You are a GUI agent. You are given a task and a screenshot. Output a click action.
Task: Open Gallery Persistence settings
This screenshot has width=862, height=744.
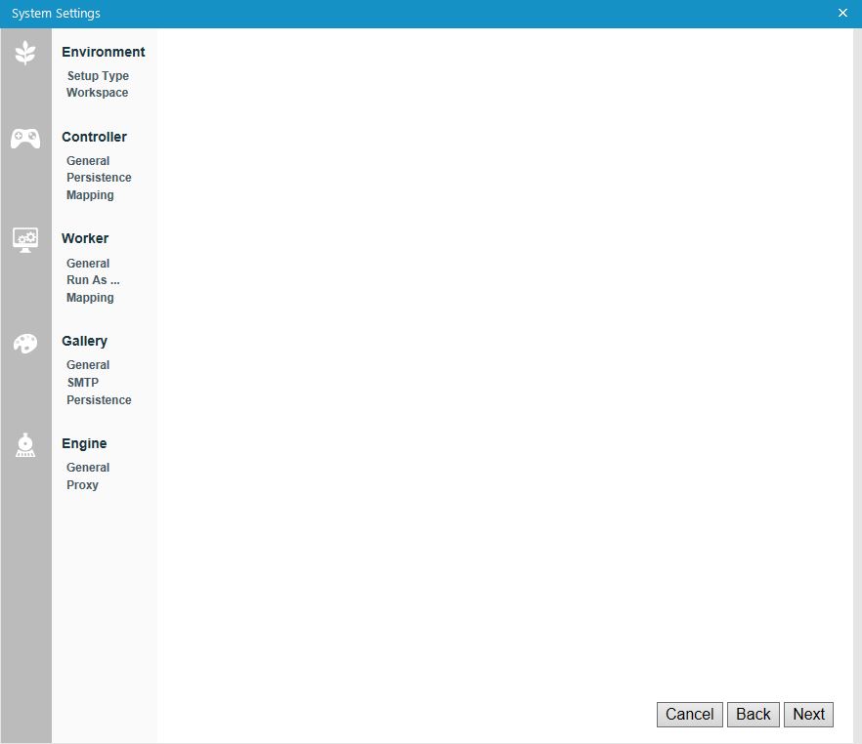click(x=99, y=399)
